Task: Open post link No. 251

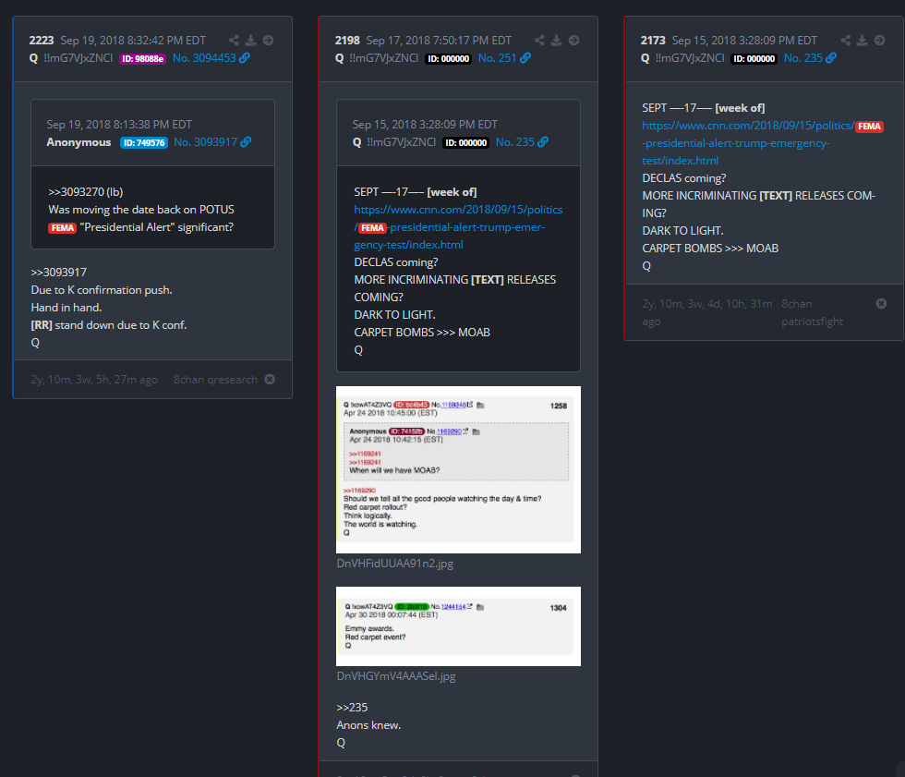Action: (497, 57)
